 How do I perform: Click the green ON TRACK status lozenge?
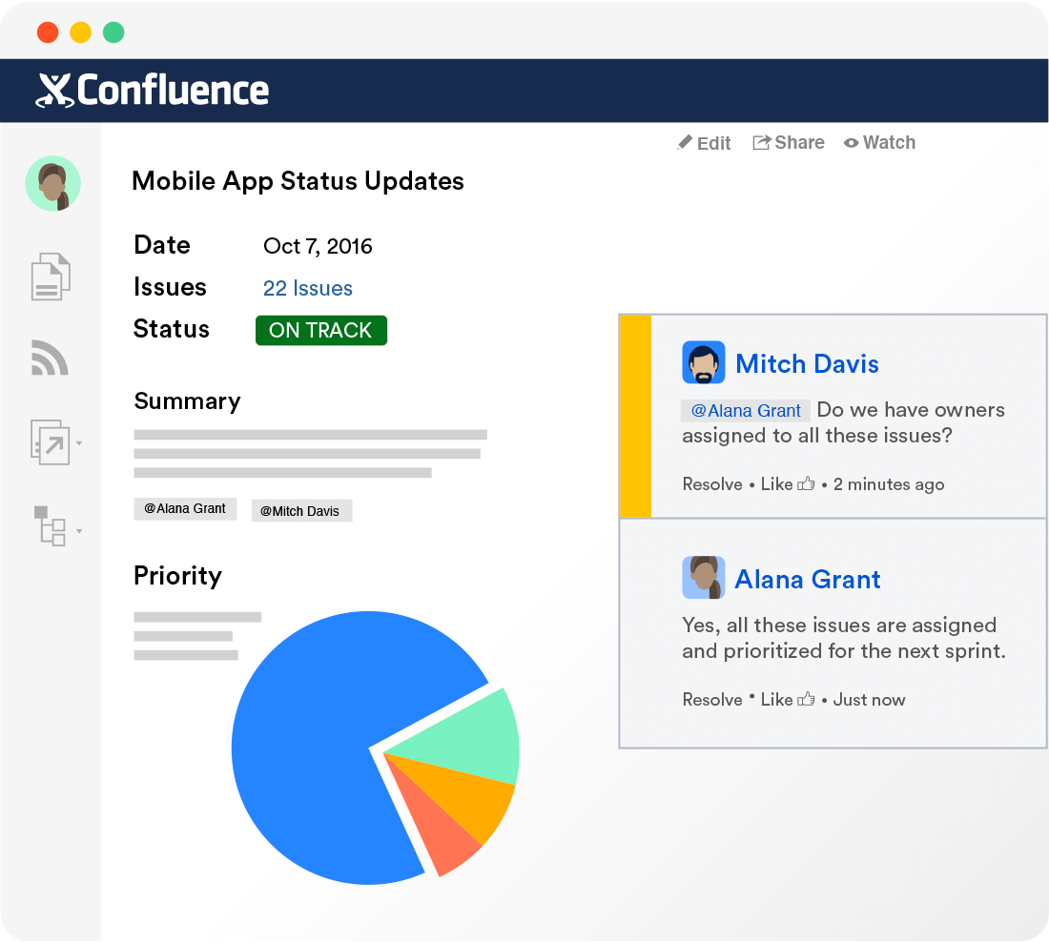tap(321, 330)
